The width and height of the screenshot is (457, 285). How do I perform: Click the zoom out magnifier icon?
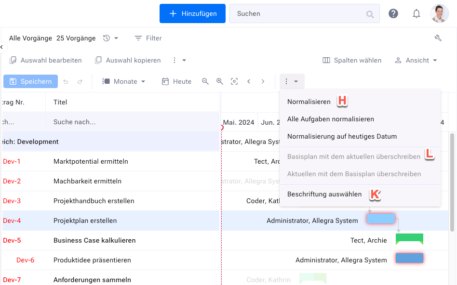pyautogui.click(x=205, y=81)
